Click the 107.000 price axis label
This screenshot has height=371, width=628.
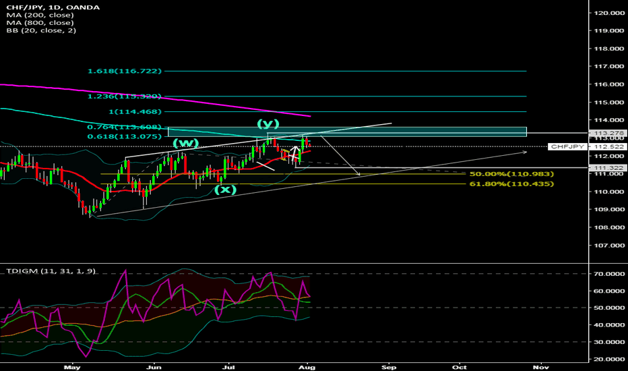[x=609, y=246]
